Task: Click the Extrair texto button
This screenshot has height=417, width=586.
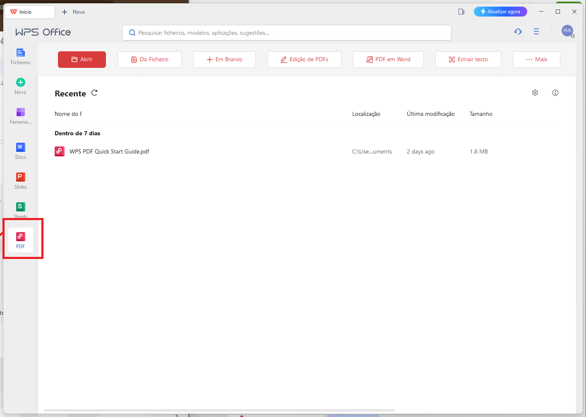Action: tap(468, 60)
